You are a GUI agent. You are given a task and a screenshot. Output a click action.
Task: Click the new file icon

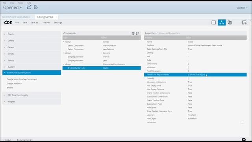[x=36, y=7]
